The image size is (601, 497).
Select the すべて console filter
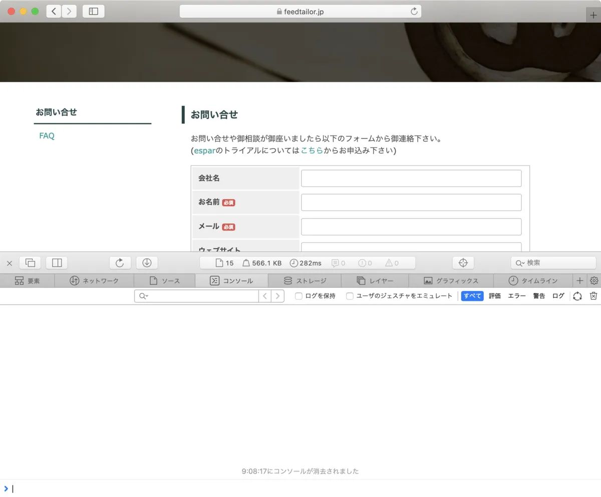point(472,296)
